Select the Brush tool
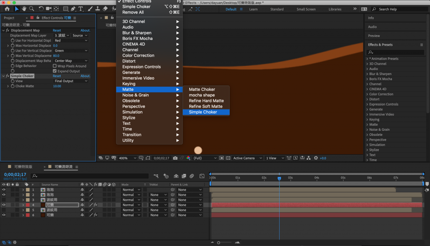 (90, 9)
